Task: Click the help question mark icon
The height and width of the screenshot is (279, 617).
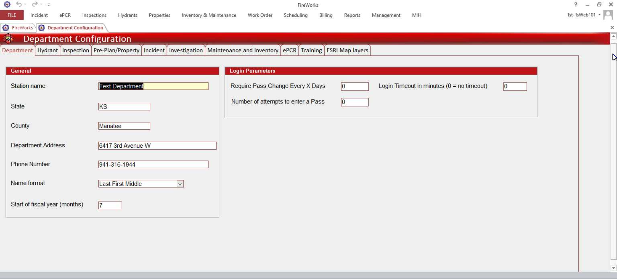Action: pos(576,4)
